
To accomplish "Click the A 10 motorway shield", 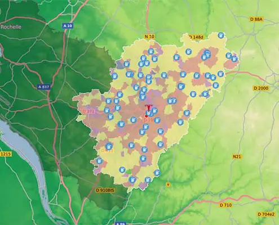I will tap(68, 26).
